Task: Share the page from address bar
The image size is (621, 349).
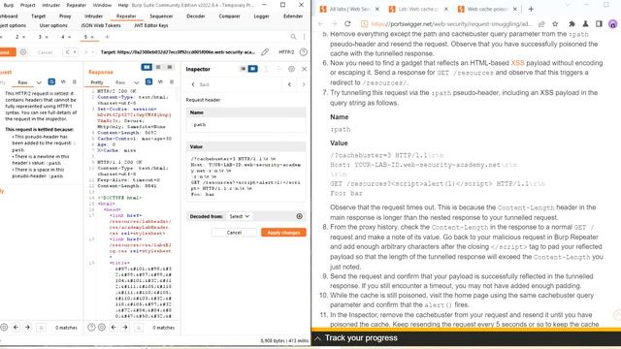Action: point(541,23)
